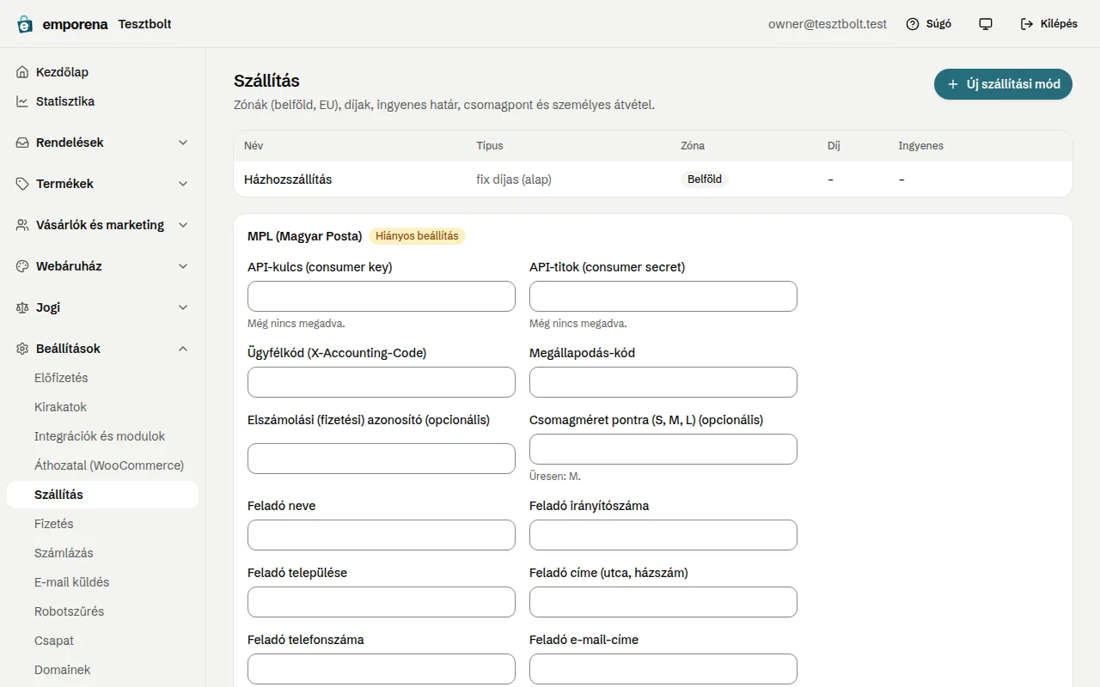Viewport: 1100px width, 687px height.
Task: Click the Statisztika chart icon
Action: [x=22, y=101]
